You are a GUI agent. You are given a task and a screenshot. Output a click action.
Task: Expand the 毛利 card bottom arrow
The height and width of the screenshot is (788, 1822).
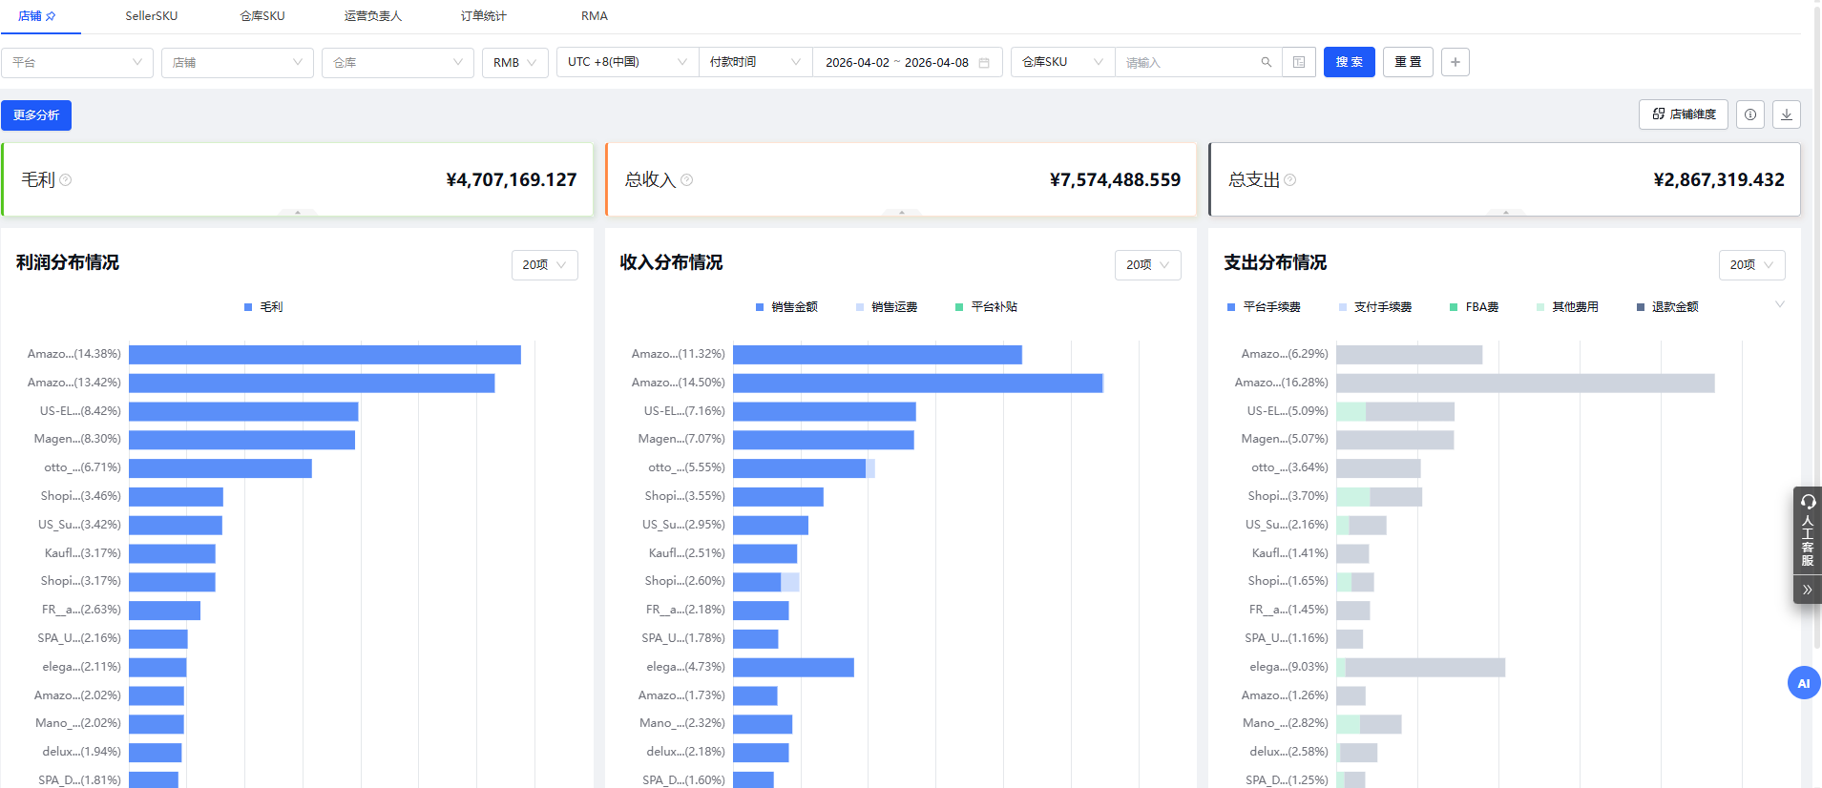point(298,212)
